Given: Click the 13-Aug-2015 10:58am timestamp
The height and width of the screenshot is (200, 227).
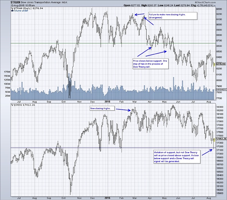Looking at the screenshot, I should click(22, 5).
